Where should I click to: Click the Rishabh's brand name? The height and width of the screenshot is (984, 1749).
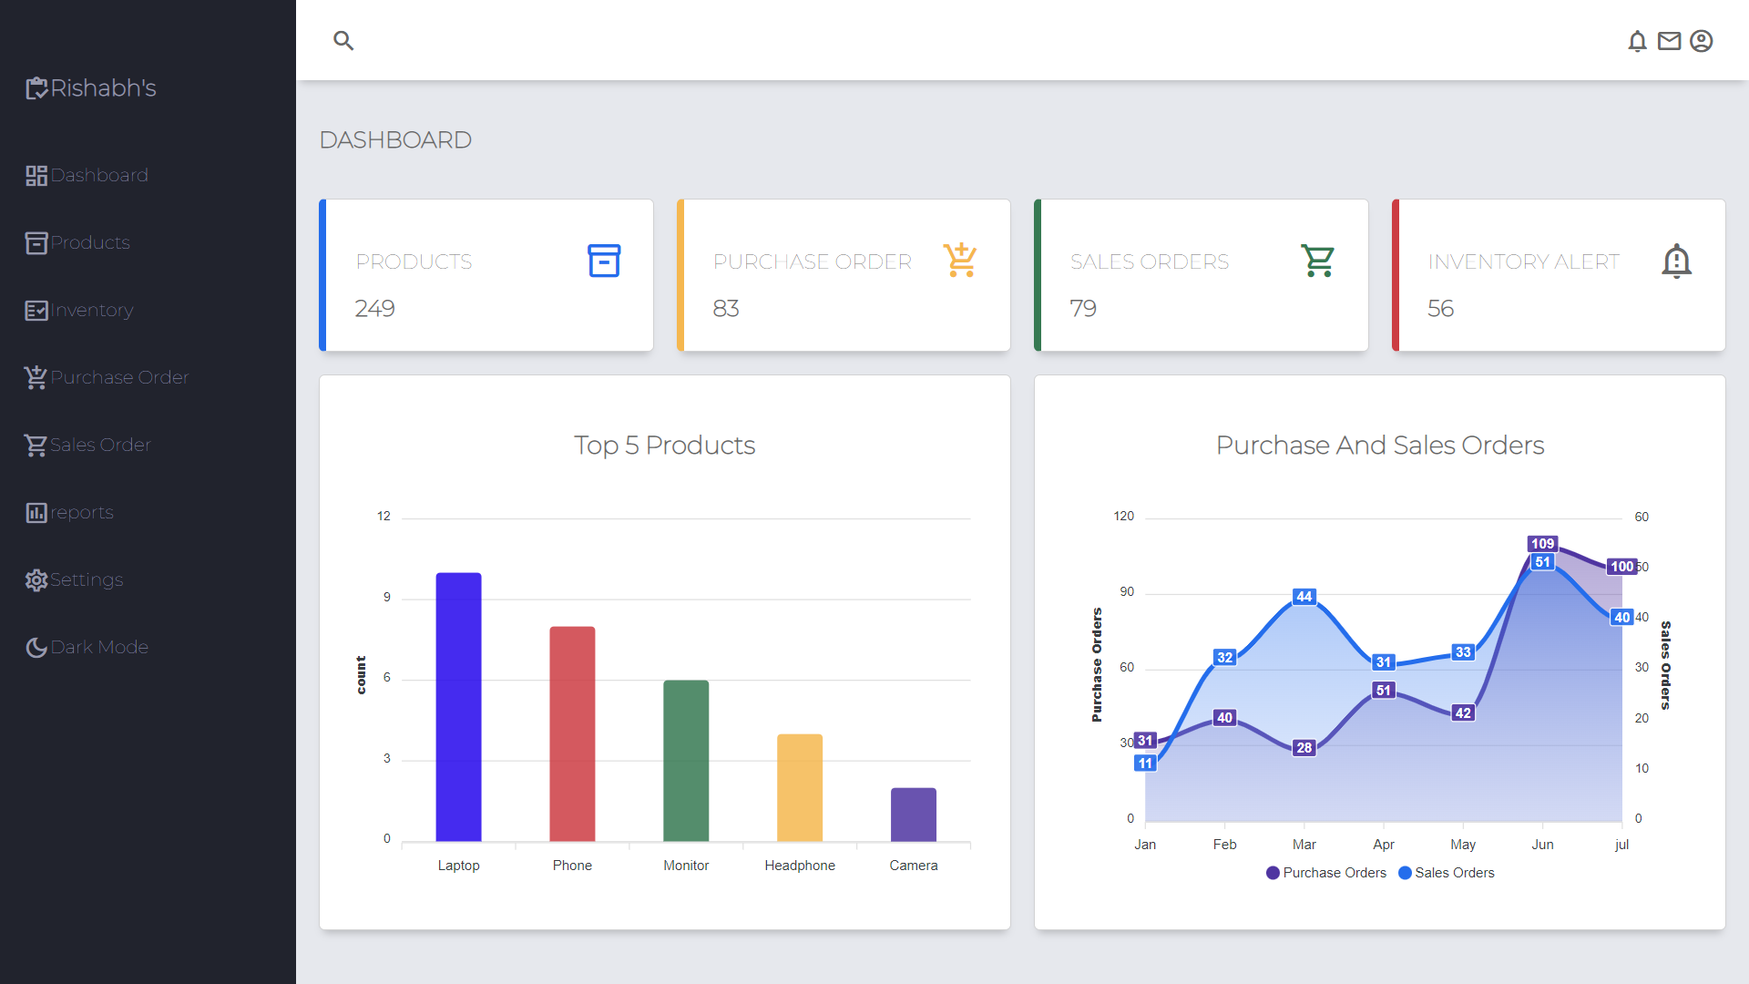point(103,88)
